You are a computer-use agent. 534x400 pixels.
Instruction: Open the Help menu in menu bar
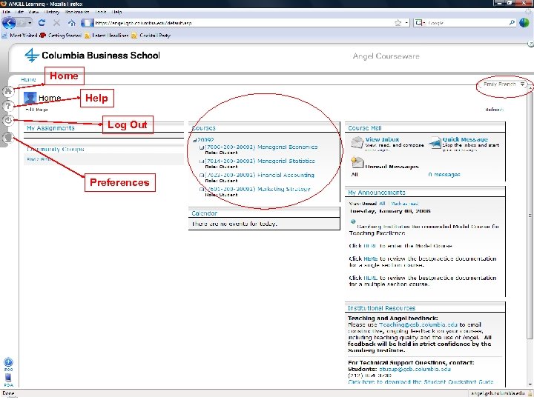(117, 12)
